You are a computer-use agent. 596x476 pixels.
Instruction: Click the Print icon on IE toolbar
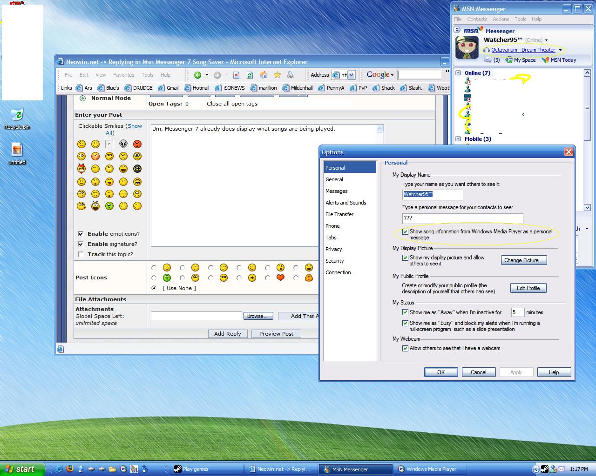(x=290, y=74)
